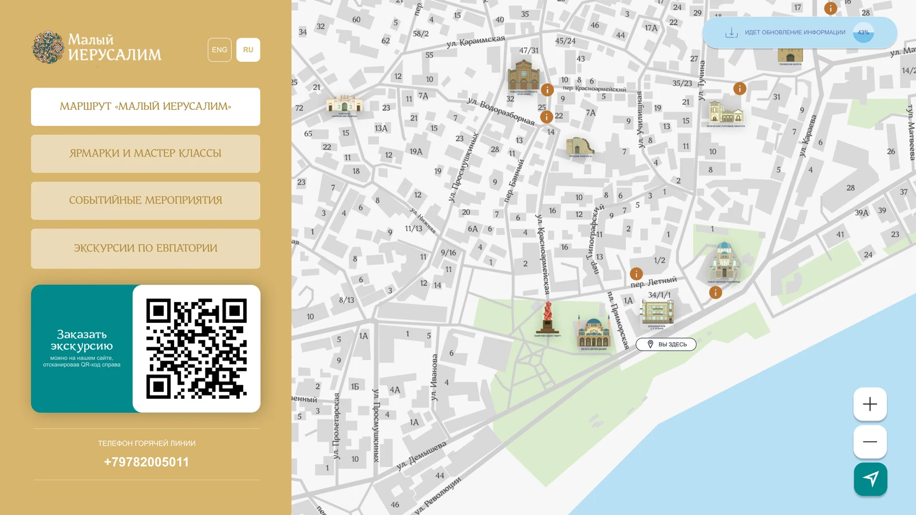Open Экскурсии по Евпатории
Image resolution: width=916 pixels, height=515 pixels.
tap(145, 248)
